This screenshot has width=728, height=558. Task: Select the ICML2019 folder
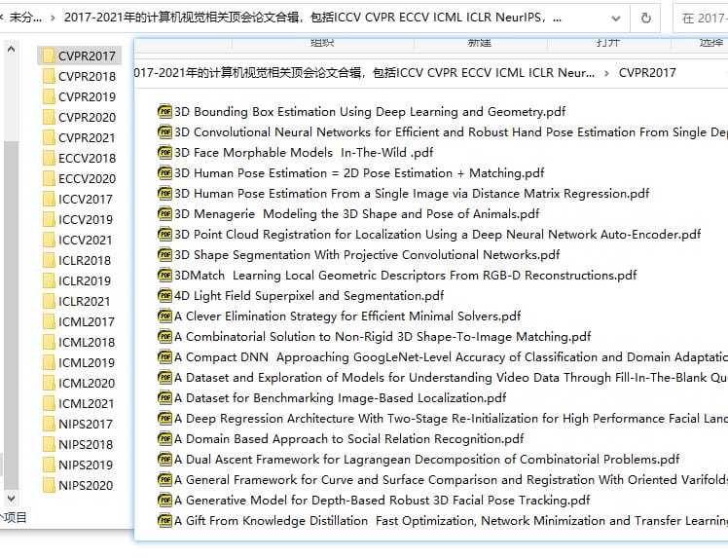pos(79,362)
